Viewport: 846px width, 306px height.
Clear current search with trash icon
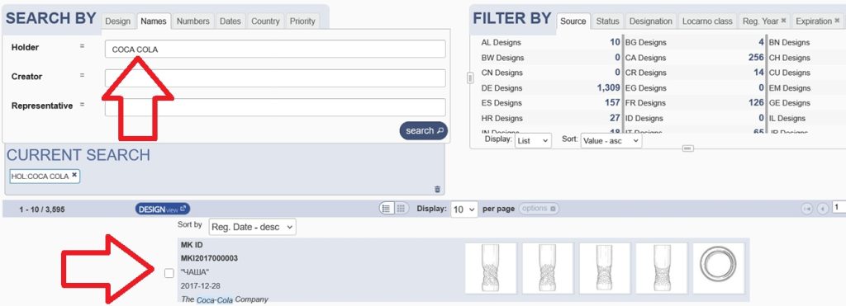(x=437, y=189)
